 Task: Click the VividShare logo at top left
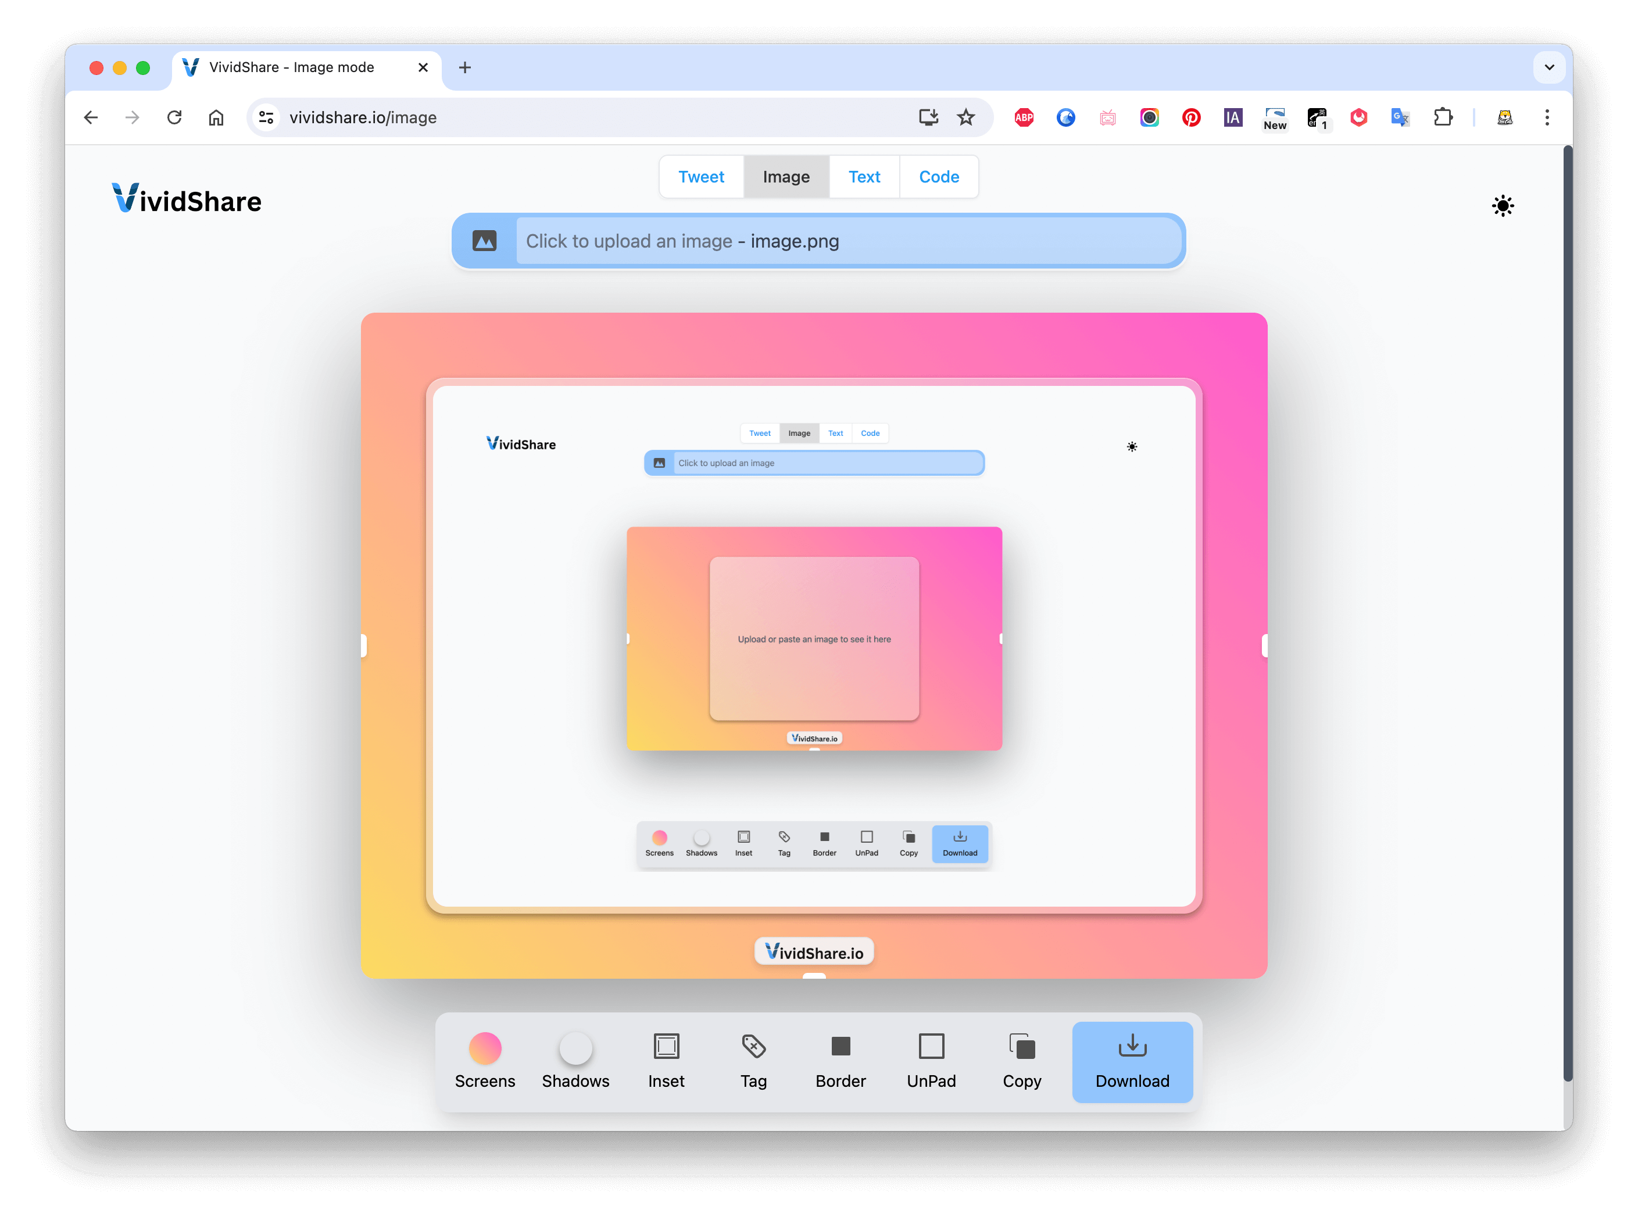[187, 200]
